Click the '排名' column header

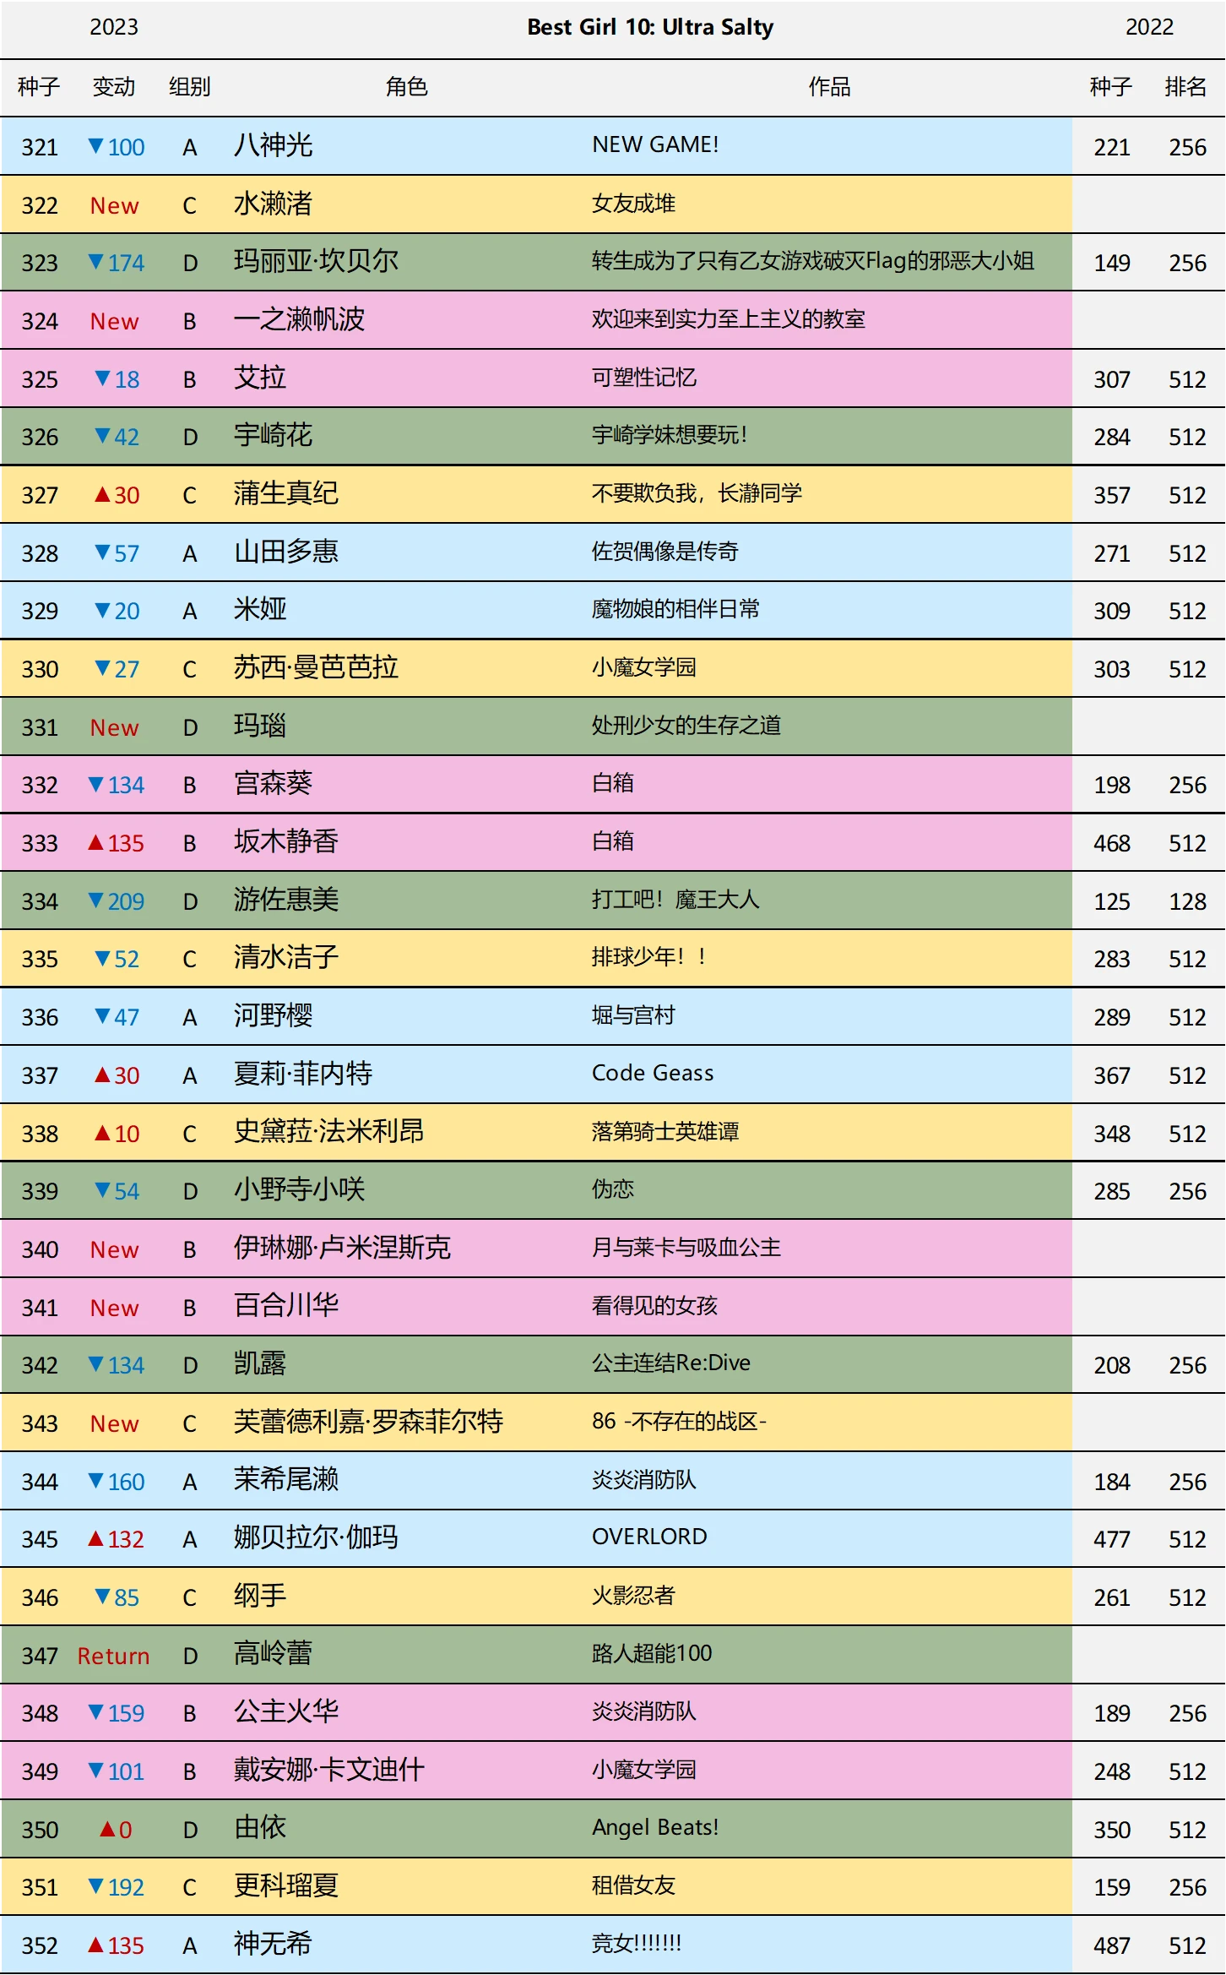[1186, 87]
